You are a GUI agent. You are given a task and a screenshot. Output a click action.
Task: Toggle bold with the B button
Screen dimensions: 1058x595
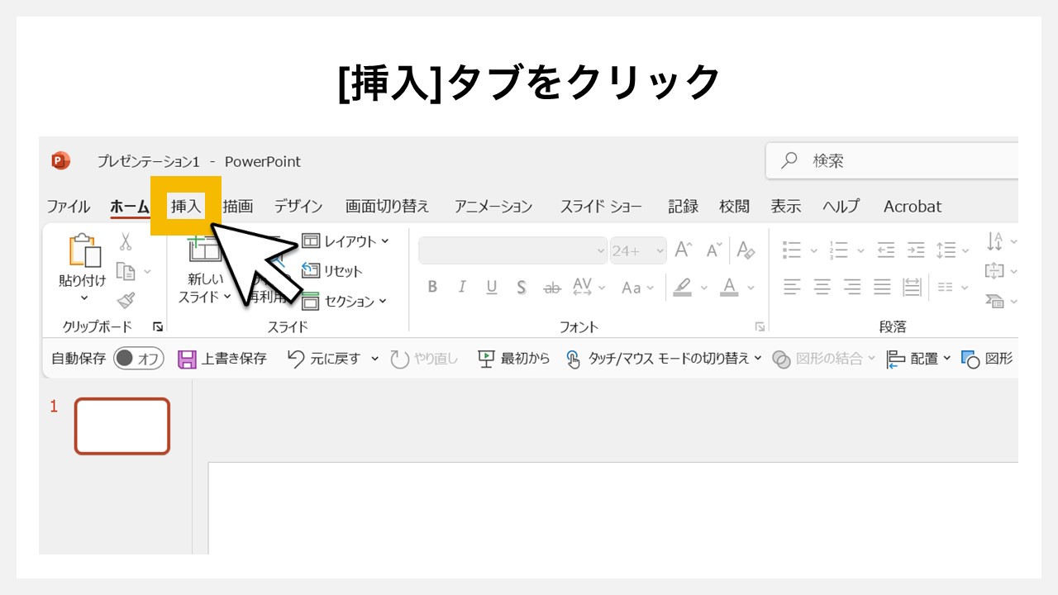(x=431, y=287)
